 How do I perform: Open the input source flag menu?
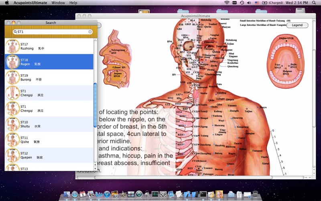[257, 3]
